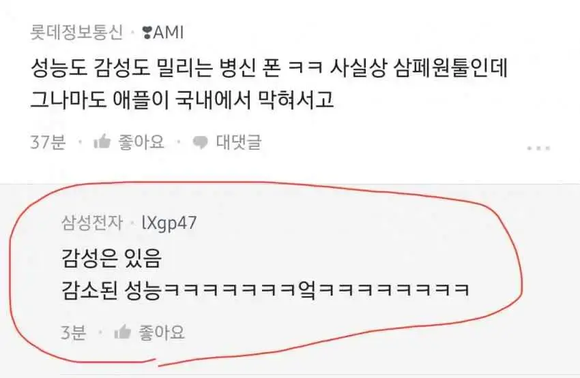Click the thumbs-up icon on lXgp47's reply
The width and height of the screenshot is (580, 378).
pos(122,332)
